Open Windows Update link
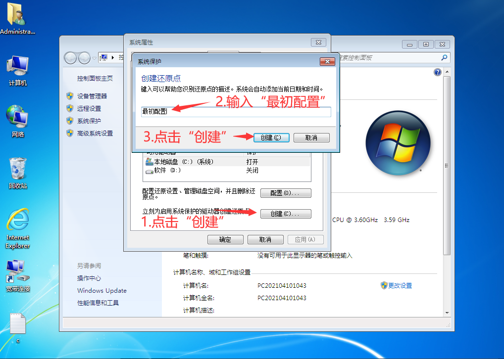This screenshot has height=359, width=504. click(102, 291)
